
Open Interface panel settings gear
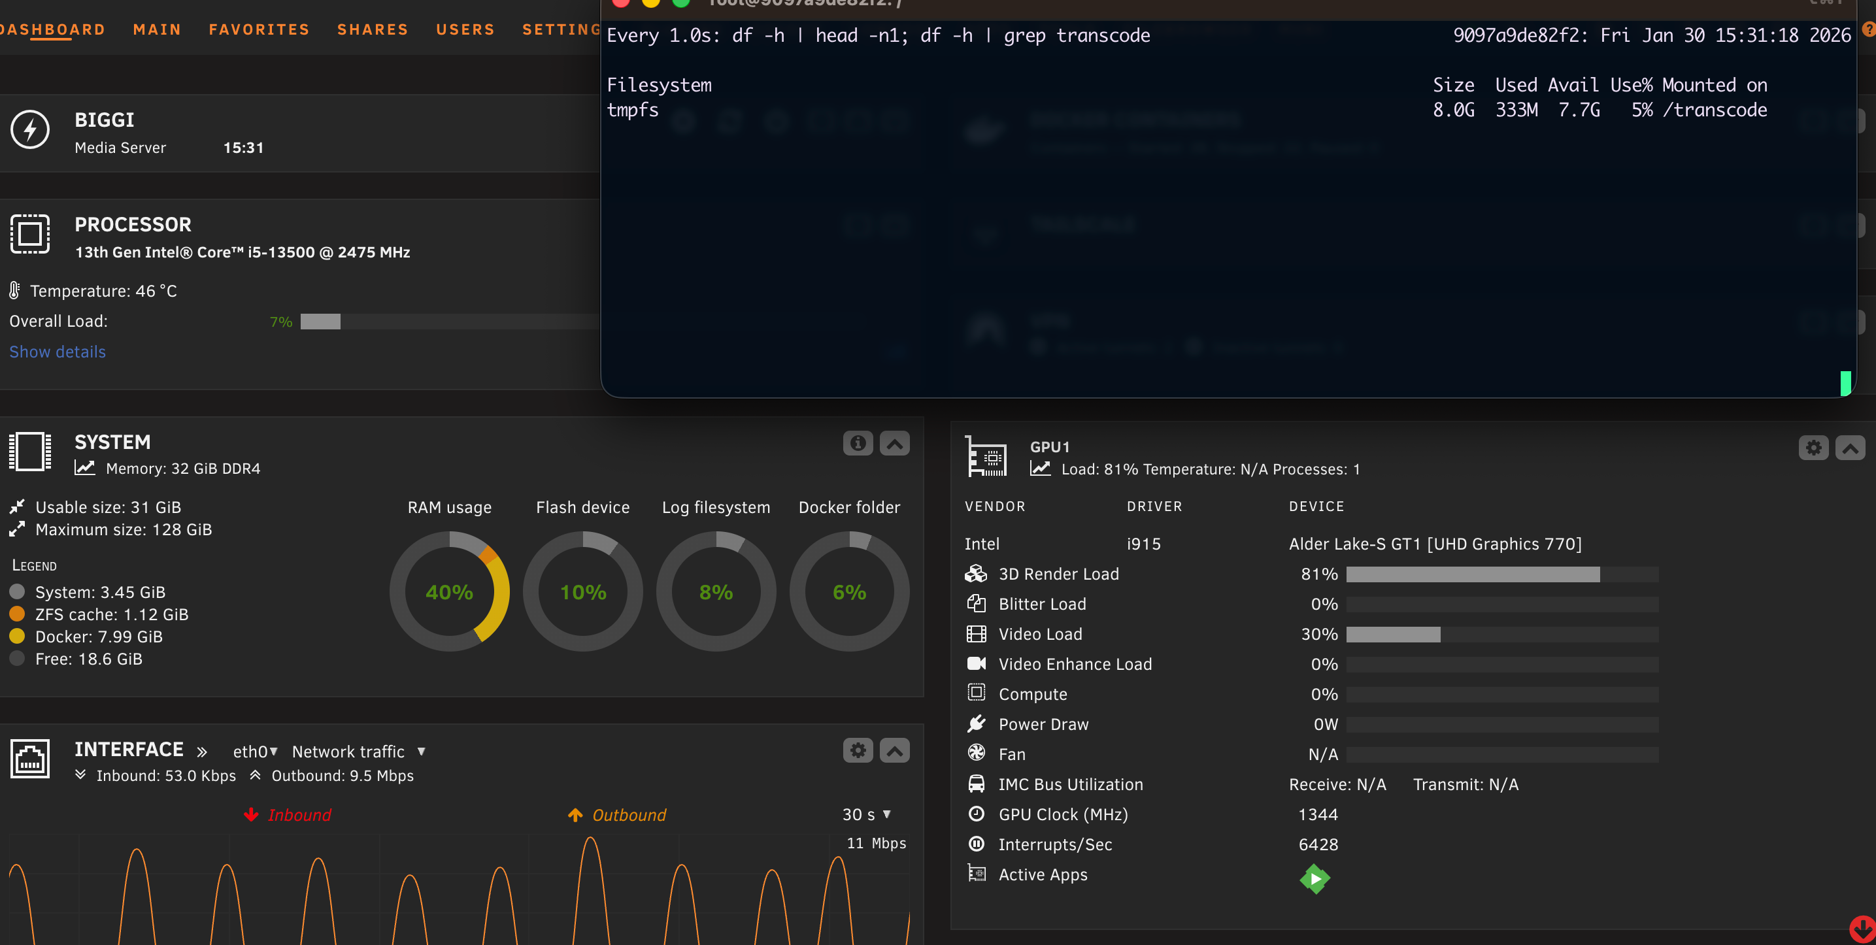coord(858,750)
